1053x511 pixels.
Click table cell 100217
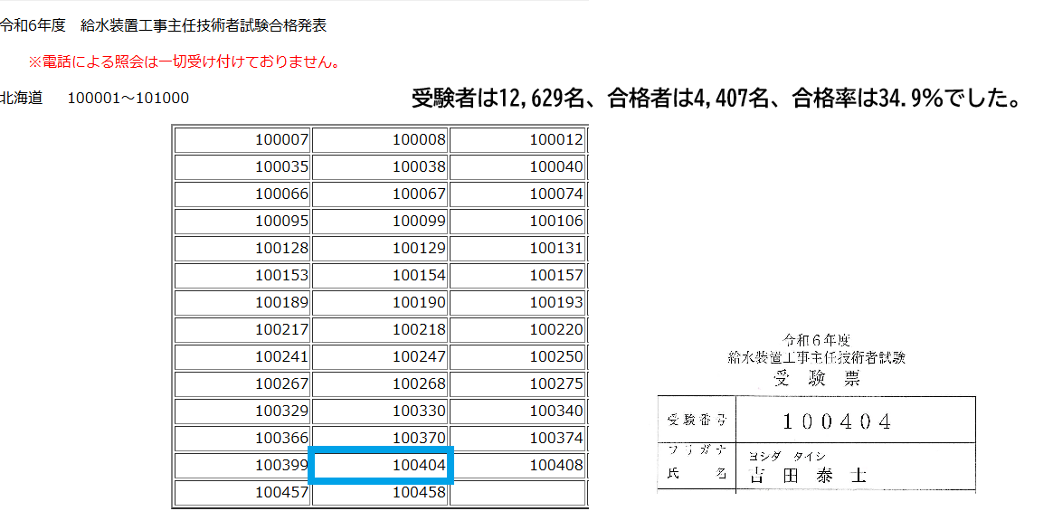click(x=243, y=330)
